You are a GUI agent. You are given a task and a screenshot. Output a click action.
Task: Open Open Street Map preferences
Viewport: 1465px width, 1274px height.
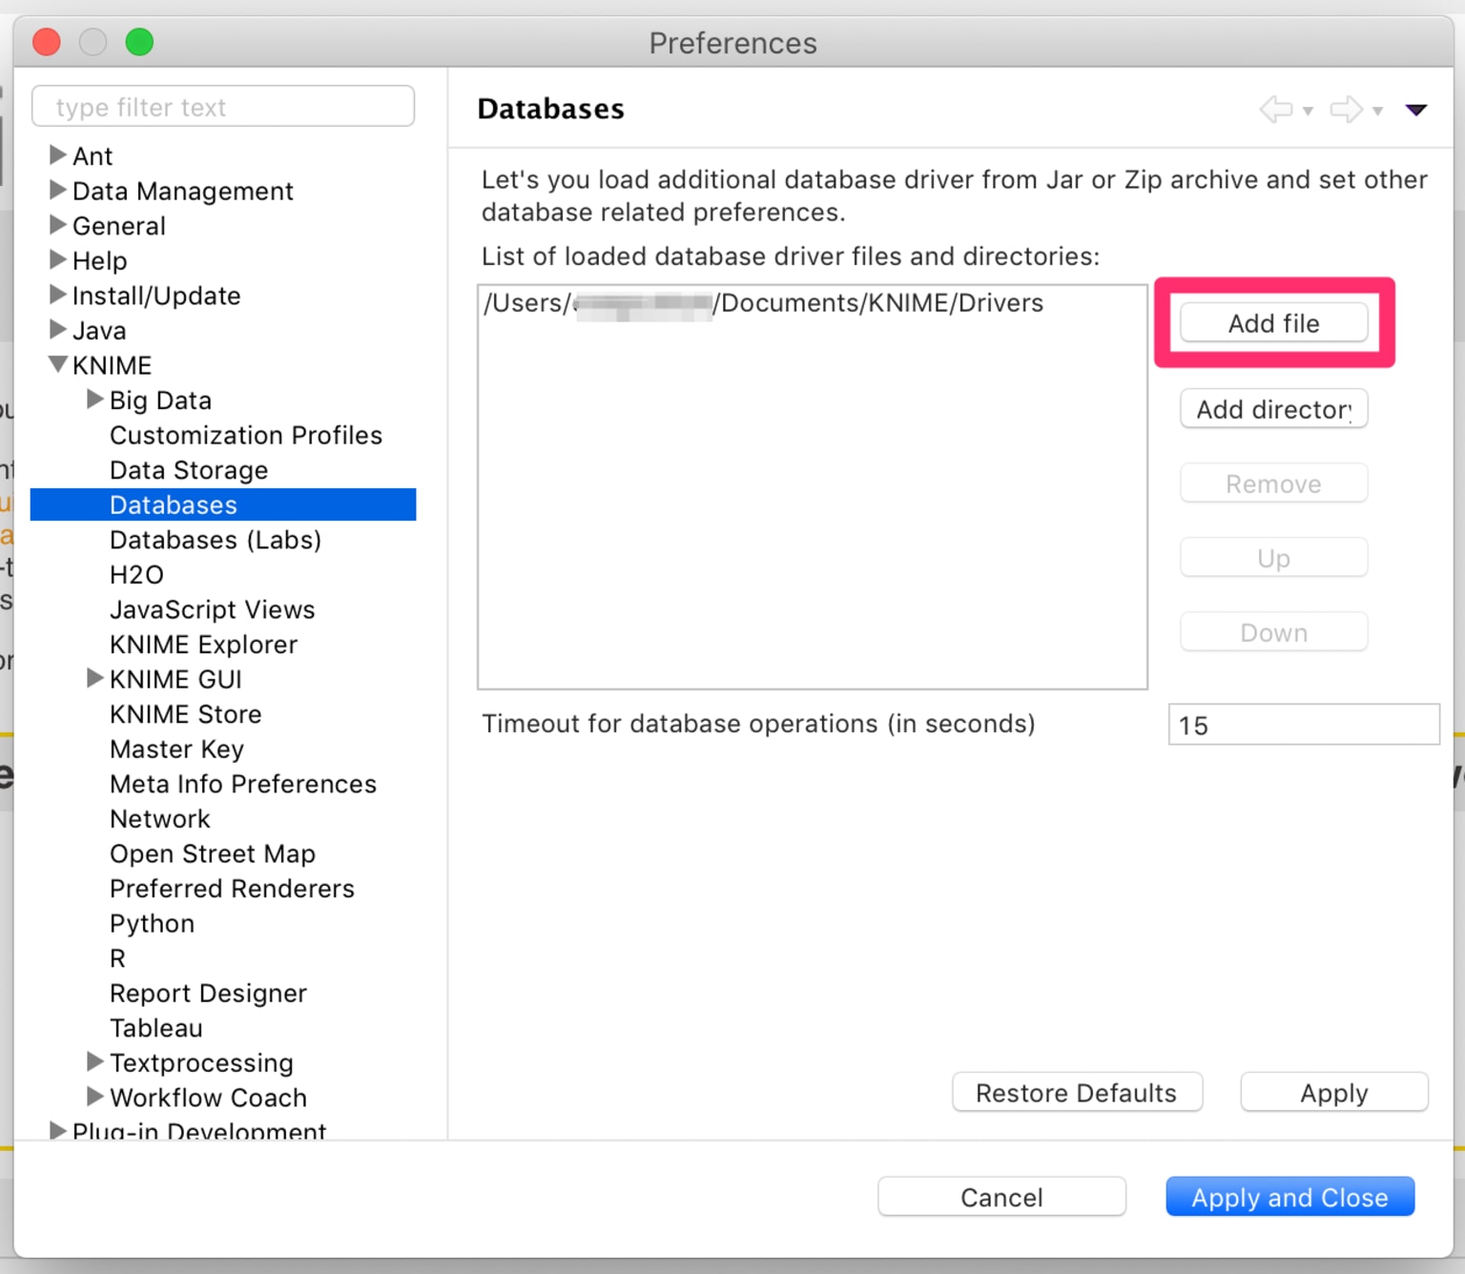212,853
